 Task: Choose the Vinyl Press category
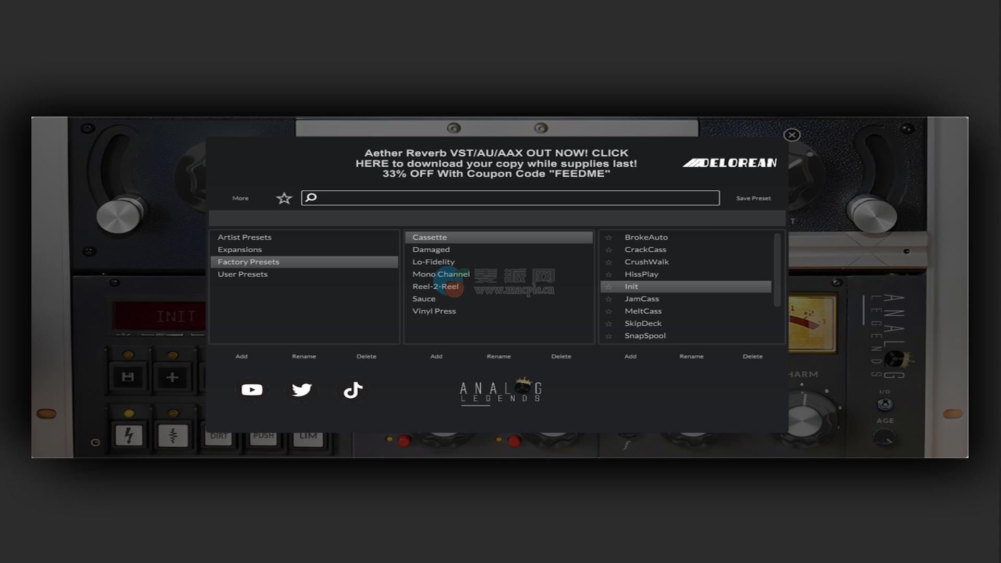click(x=434, y=311)
